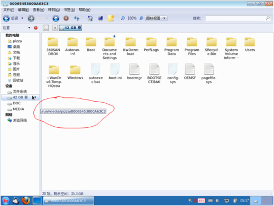Reload the current folder view
The image size is (274, 206).
click(77, 18)
